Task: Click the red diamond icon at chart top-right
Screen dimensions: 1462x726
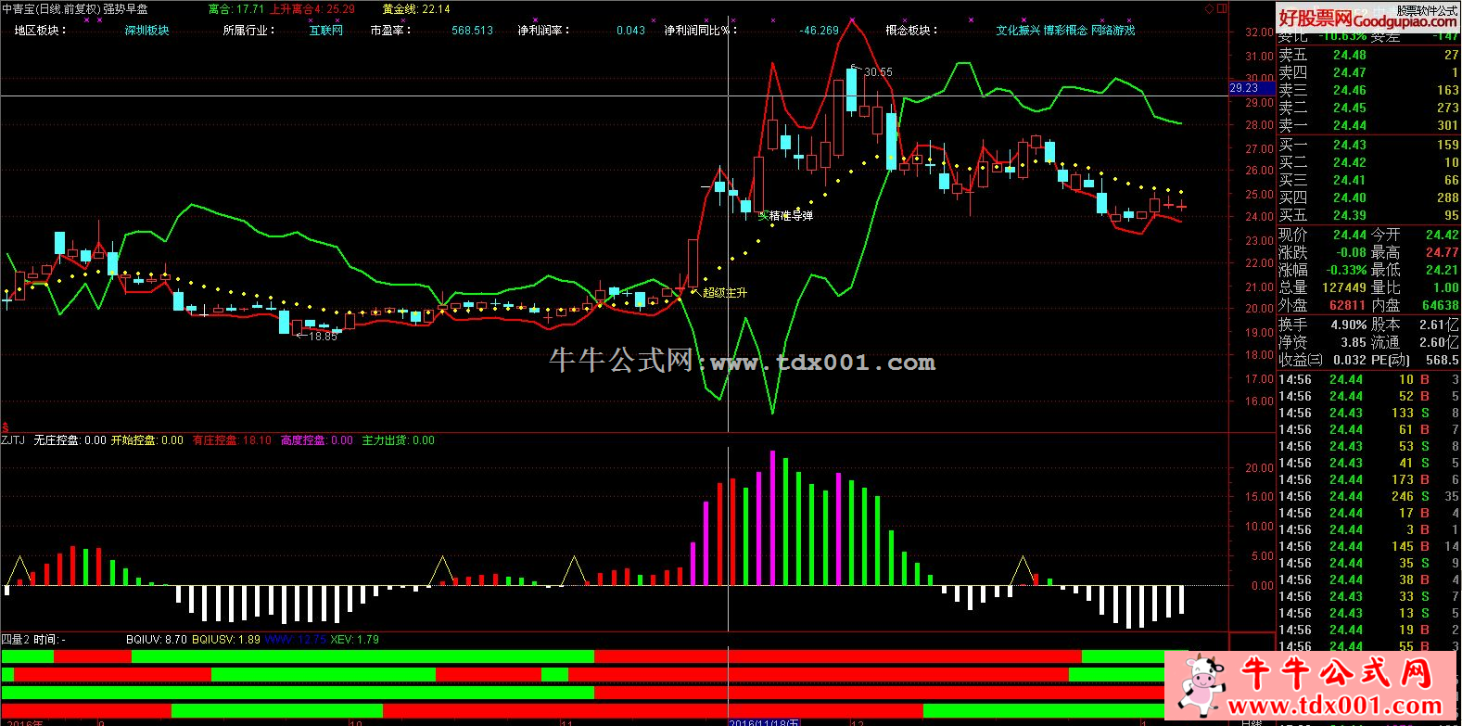Action: 1210,8
